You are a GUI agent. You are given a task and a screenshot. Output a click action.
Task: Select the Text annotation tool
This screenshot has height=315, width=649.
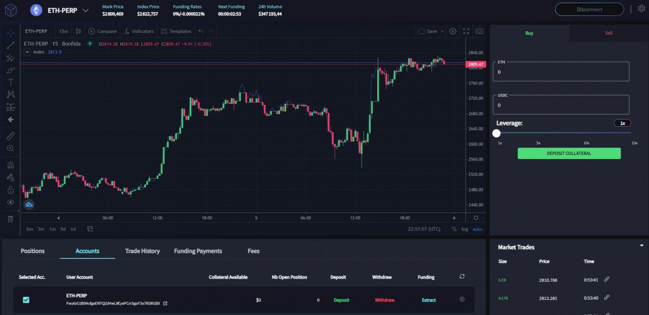coord(10,82)
